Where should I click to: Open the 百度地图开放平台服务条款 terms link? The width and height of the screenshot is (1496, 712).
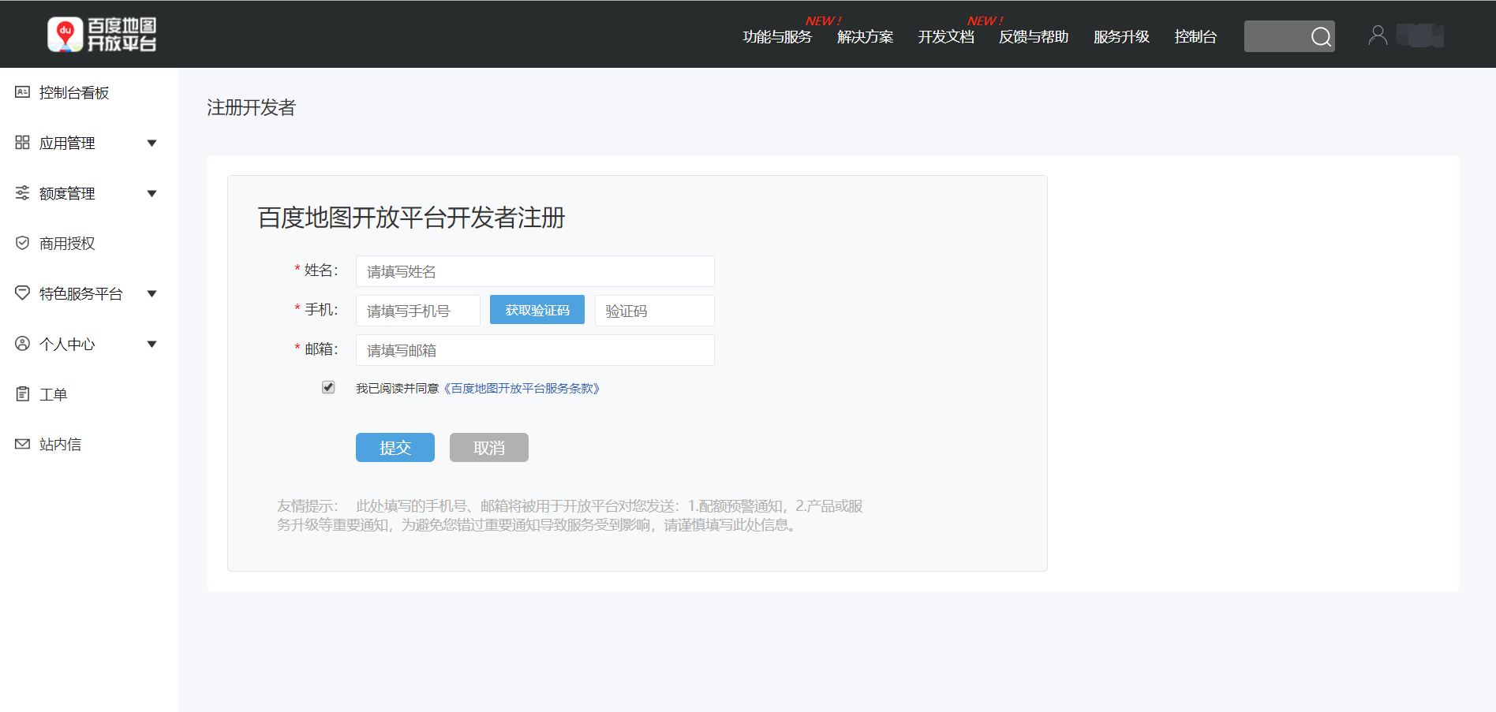coord(522,388)
